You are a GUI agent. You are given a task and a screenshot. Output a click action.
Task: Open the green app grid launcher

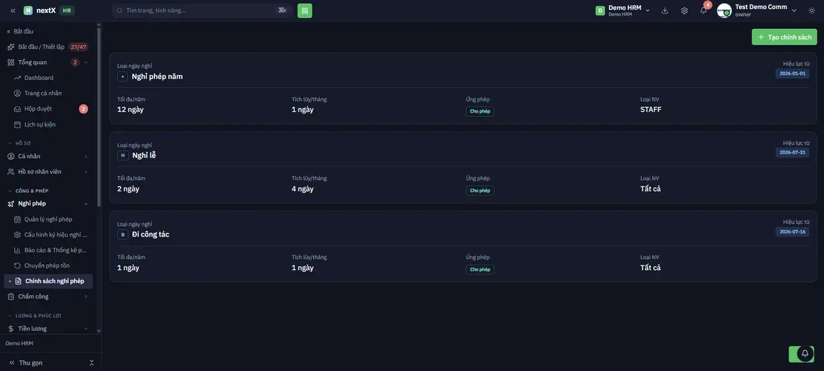(304, 10)
